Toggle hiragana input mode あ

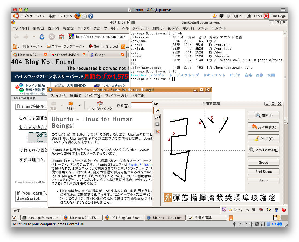click(x=247, y=210)
